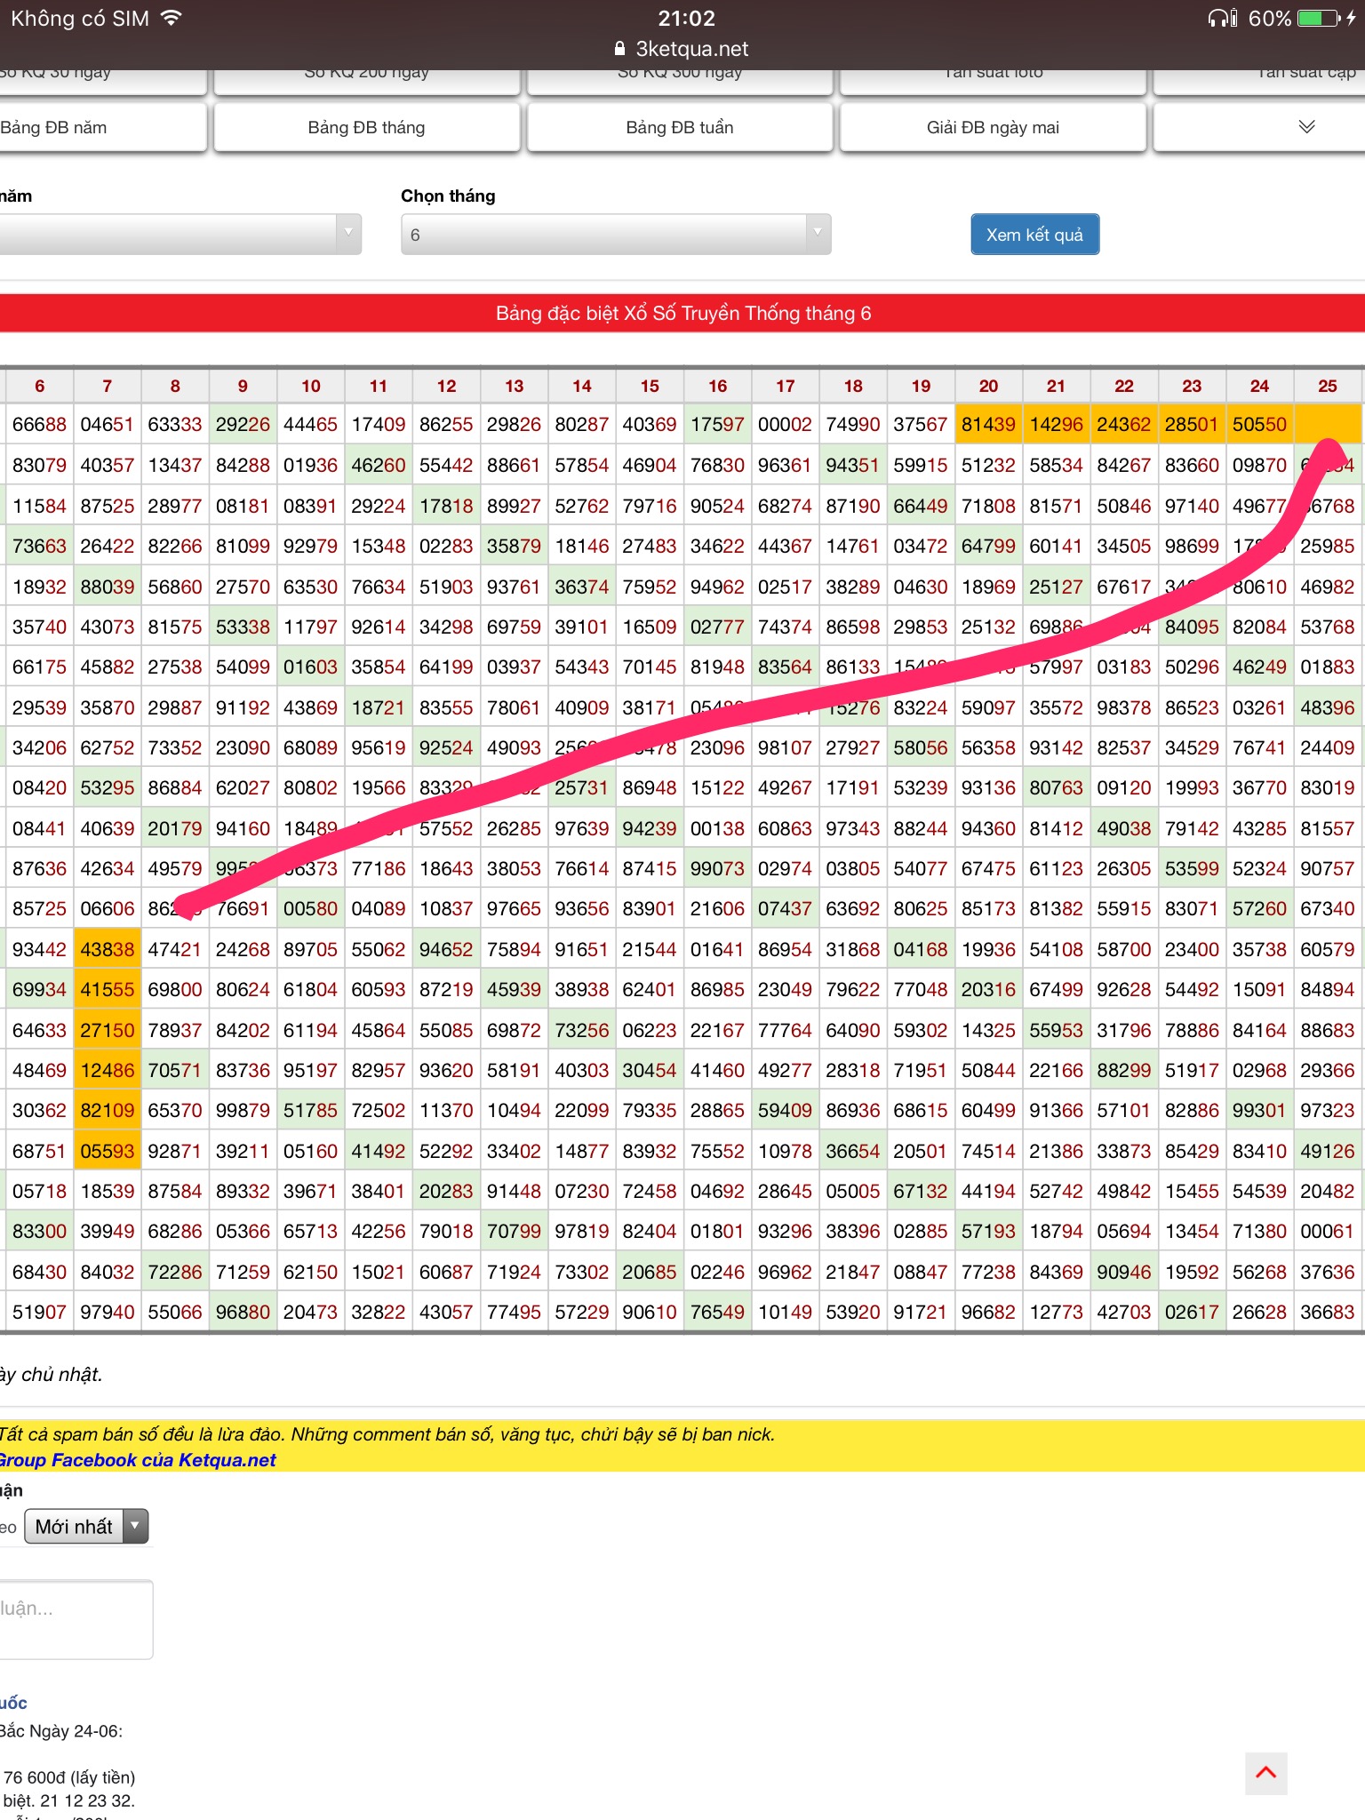
Task: Expand the chevron-down menu tile
Action: coord(1305,127)
